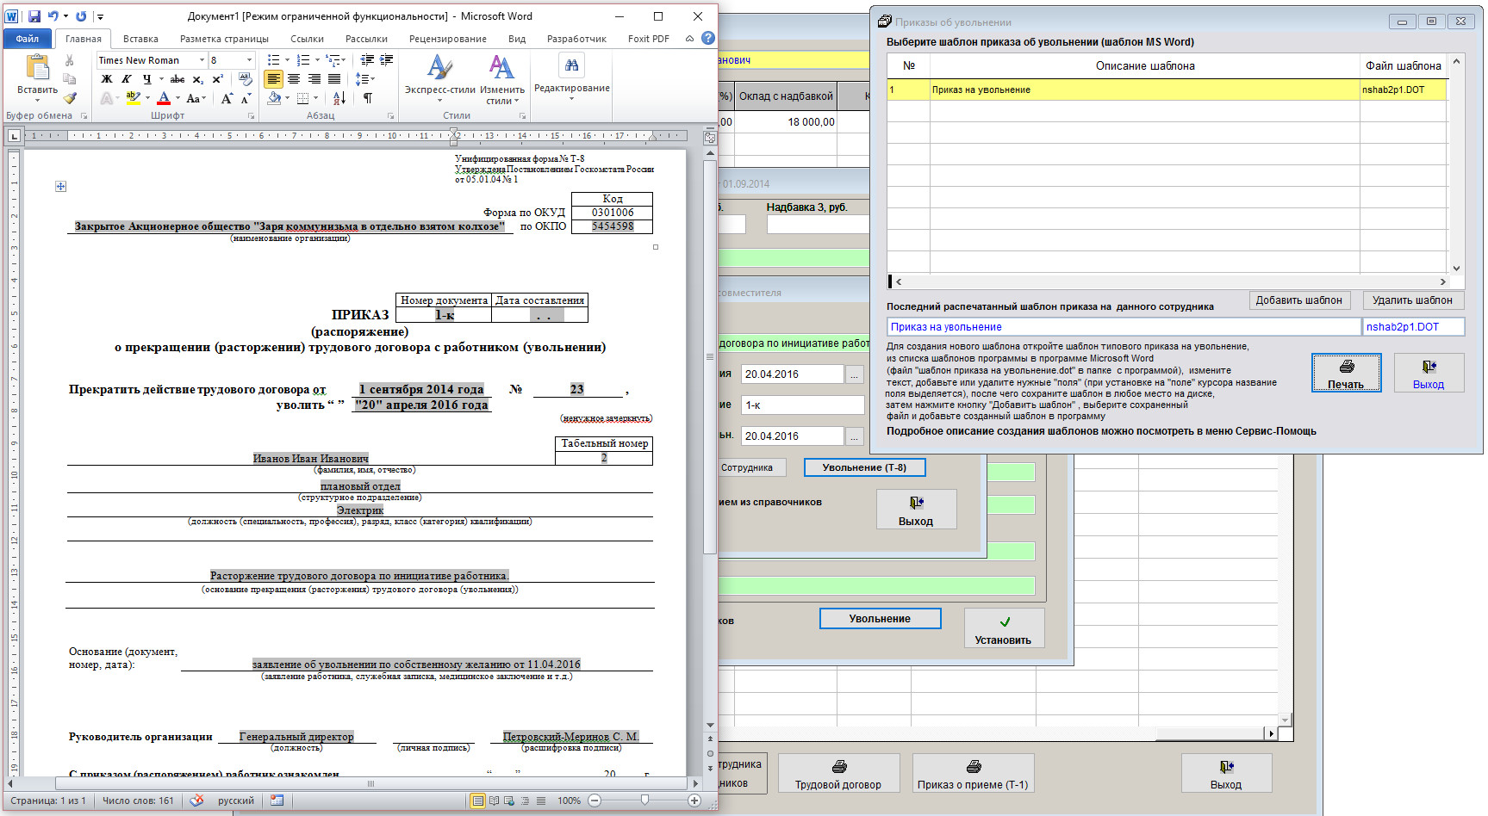Click the Sort А-Я icon
The width and height of the screenshot is (1488, 816).
pyautogui.click(x=339, y=99)
